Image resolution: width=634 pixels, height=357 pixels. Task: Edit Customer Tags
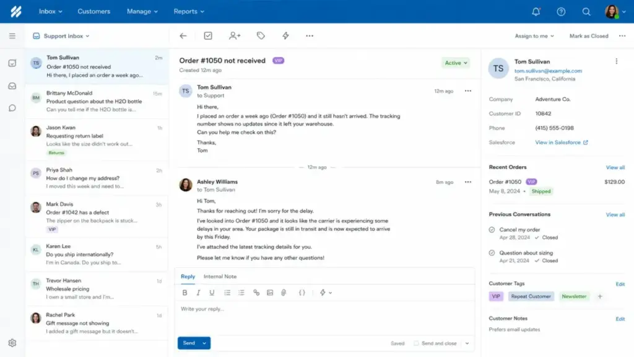click(x=620, y=284)
